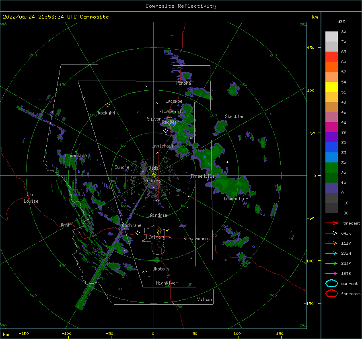
Task: Select the light gray 70-80 dBZ swatch
Action: (331, 37)
